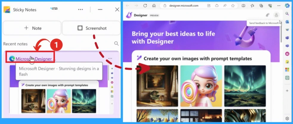Open the Designer profile account icon

(x=276, y=15)
